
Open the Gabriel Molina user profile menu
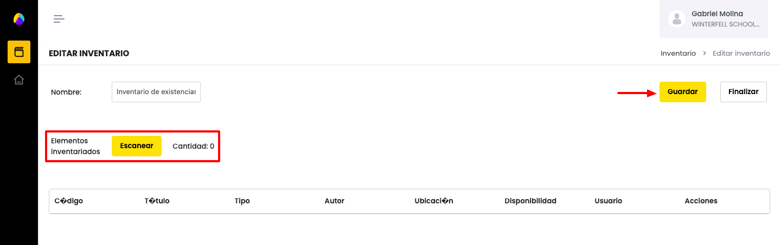click(x=714, y=19)
